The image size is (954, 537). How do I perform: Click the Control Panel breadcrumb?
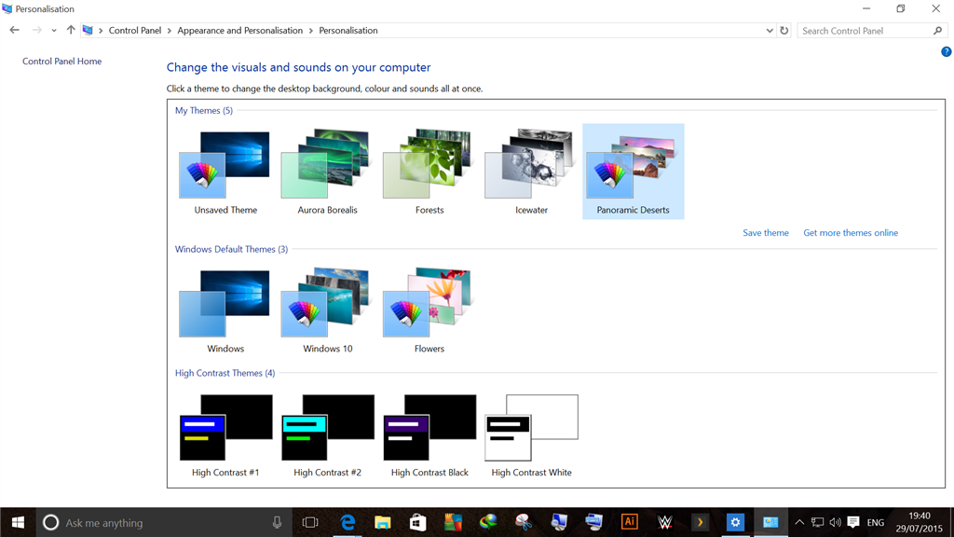pyautogui.click(x=135, y=31)
